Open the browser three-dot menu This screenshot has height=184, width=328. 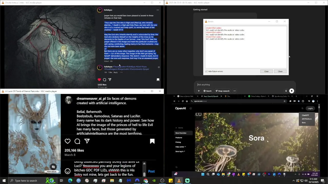coord(317,101)
